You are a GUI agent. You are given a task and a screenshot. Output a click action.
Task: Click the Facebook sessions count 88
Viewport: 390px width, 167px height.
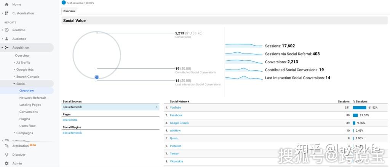(348, 115)
